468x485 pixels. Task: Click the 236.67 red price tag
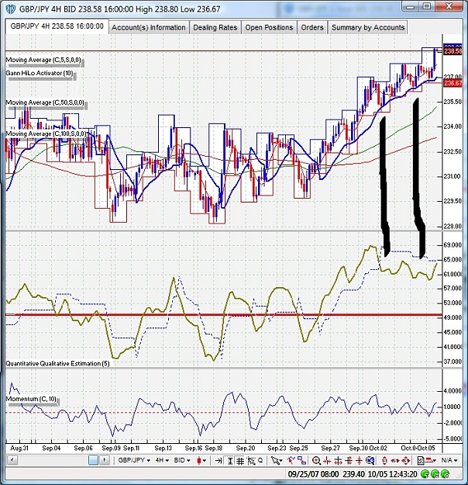(453, 83)
